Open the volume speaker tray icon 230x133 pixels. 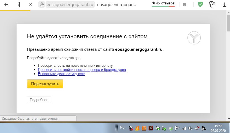190,128
